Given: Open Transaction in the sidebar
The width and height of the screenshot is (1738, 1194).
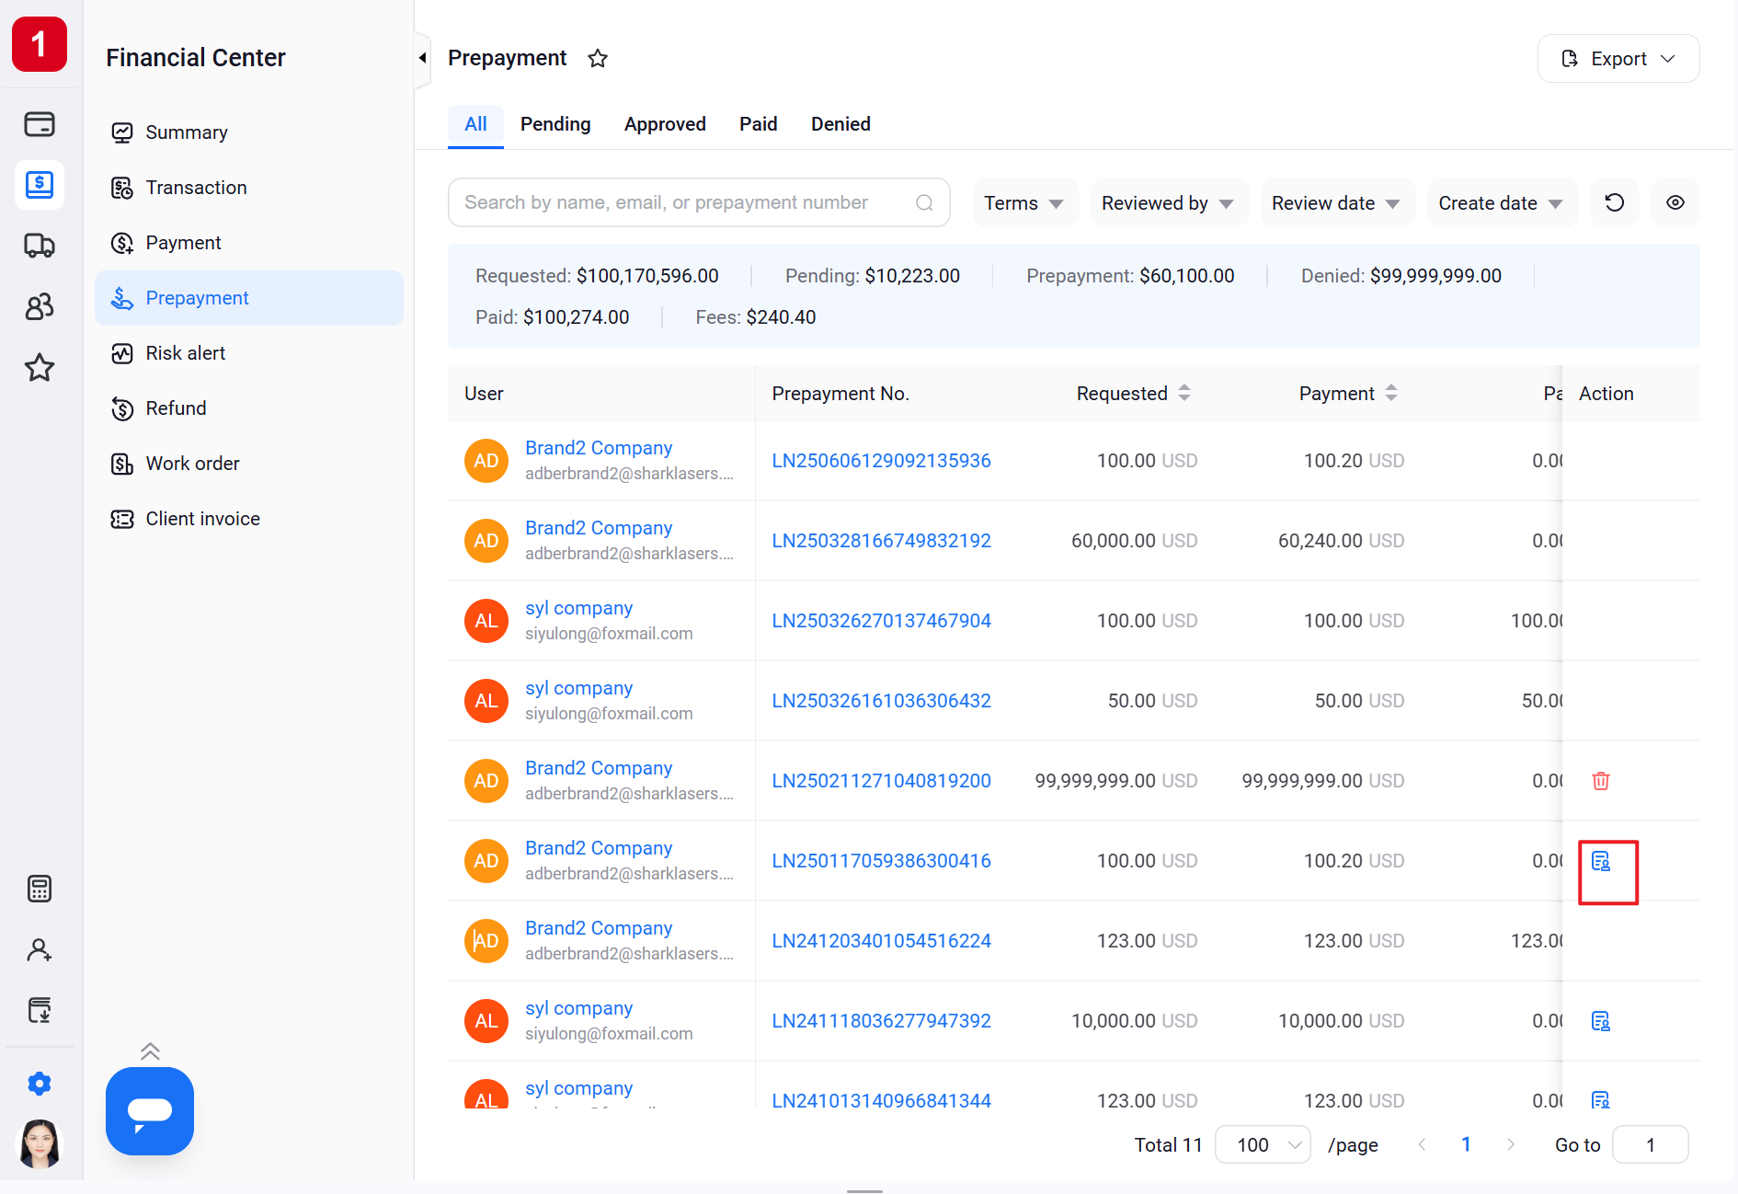Looking at the screenshot, I should pos(249,188).
